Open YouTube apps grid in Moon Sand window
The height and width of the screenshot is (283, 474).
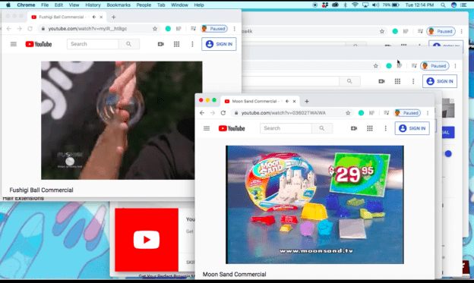[370, 128]
